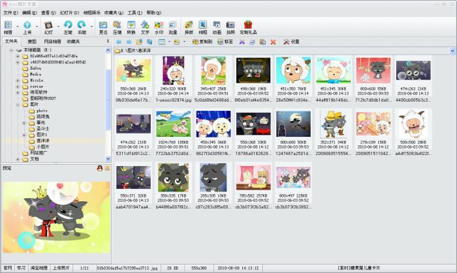
Task: Expand the 文档 folder node
Action: [18, 160]
